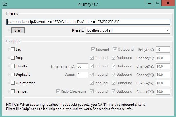Click the Start button
The image size is (176, 117).
click(18, 30)
